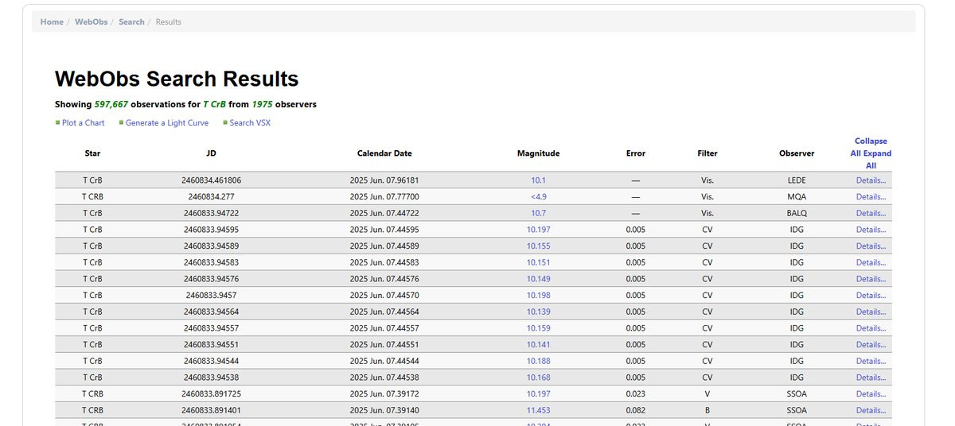This screenshot has height=426, width=955.
Task: Expand Details for magnitude 10.198 row
Action: point(871,295)
